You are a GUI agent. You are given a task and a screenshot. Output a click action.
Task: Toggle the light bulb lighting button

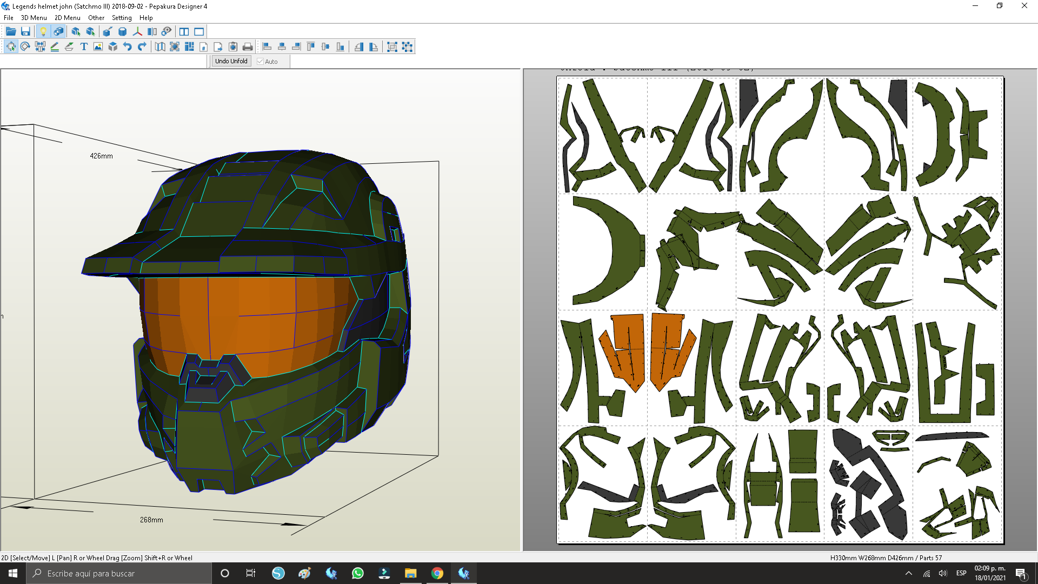tap(43, 31)
